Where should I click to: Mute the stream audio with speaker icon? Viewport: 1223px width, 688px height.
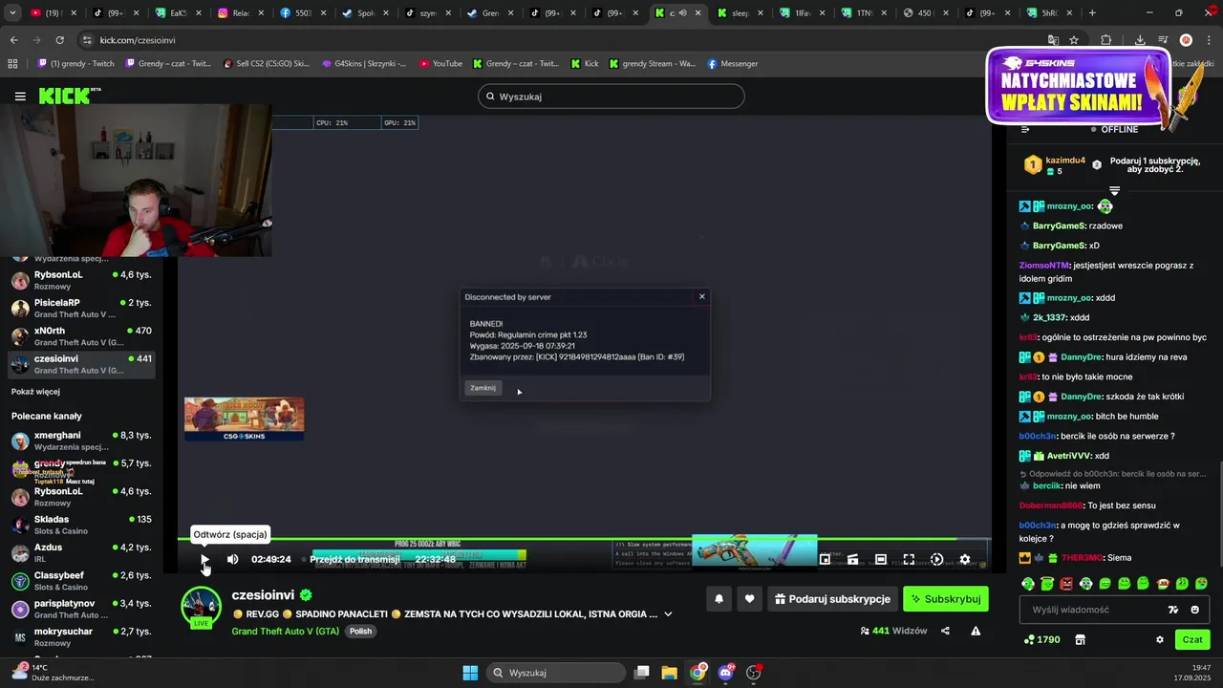pyautogui.click(x=232, y=559)
